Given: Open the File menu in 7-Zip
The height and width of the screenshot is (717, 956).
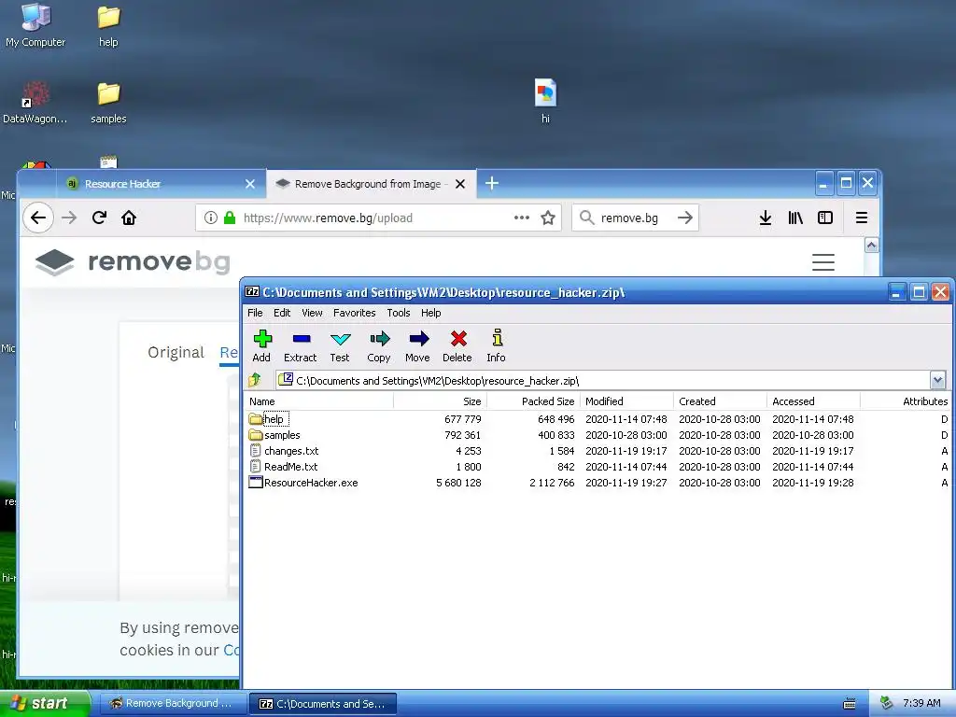Looking at the screenshot, I should (255, 313).
